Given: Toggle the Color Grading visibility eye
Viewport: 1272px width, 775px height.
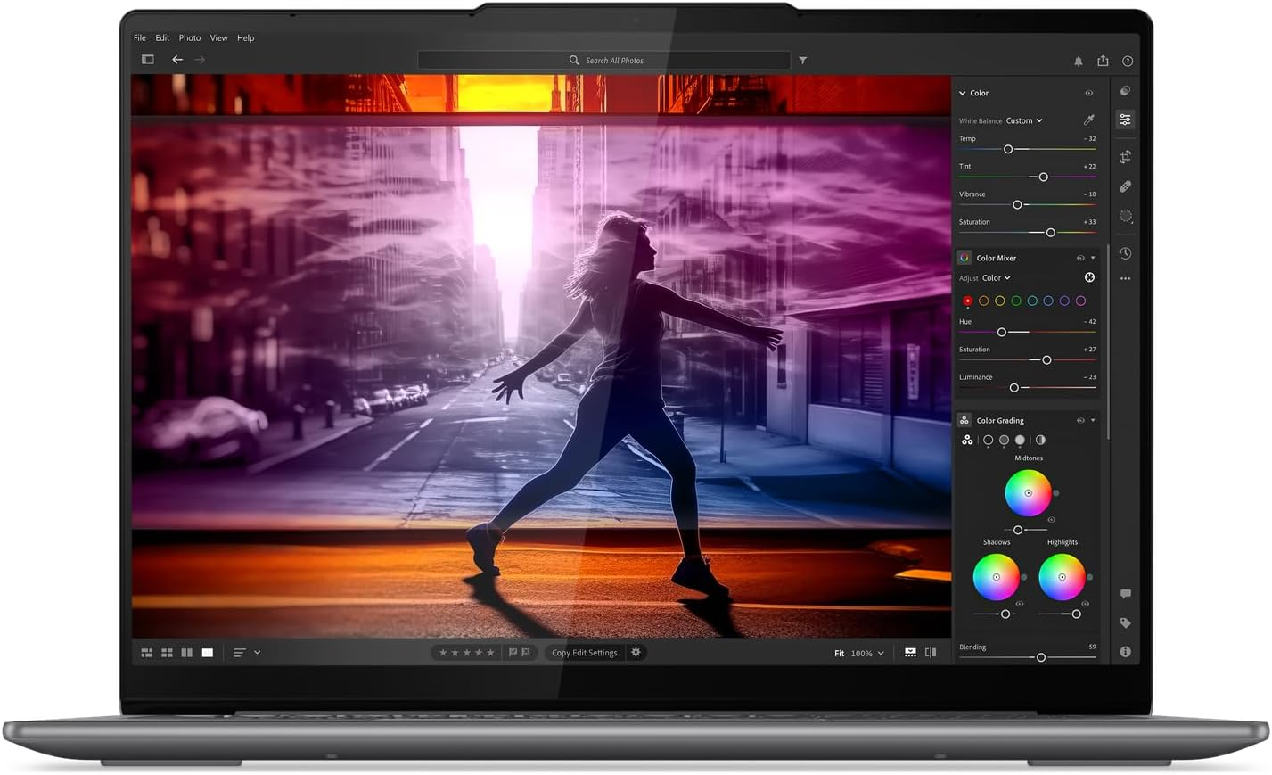Looking at the screenshot, I should (1079, 420).
